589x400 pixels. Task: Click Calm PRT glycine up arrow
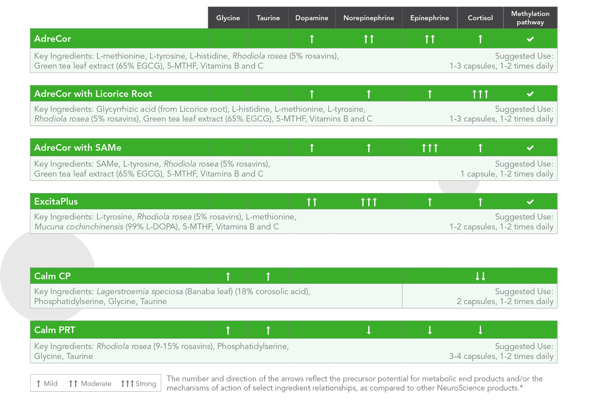click(x=228, y=330)
